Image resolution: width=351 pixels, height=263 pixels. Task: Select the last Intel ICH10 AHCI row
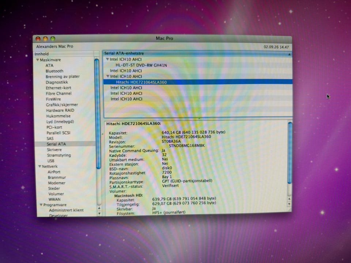tap(127, 99)
